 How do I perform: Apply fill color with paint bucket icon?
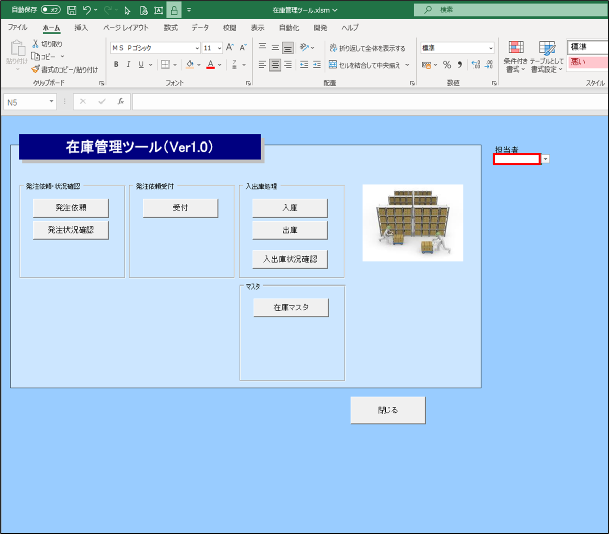190,65
